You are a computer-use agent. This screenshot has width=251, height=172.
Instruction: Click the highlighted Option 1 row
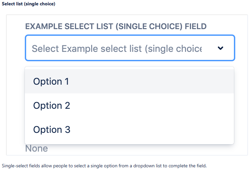[129, 81]
